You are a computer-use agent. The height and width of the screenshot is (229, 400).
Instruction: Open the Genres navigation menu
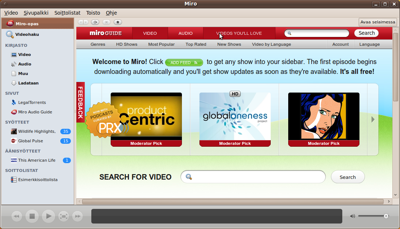pos(98,44)
